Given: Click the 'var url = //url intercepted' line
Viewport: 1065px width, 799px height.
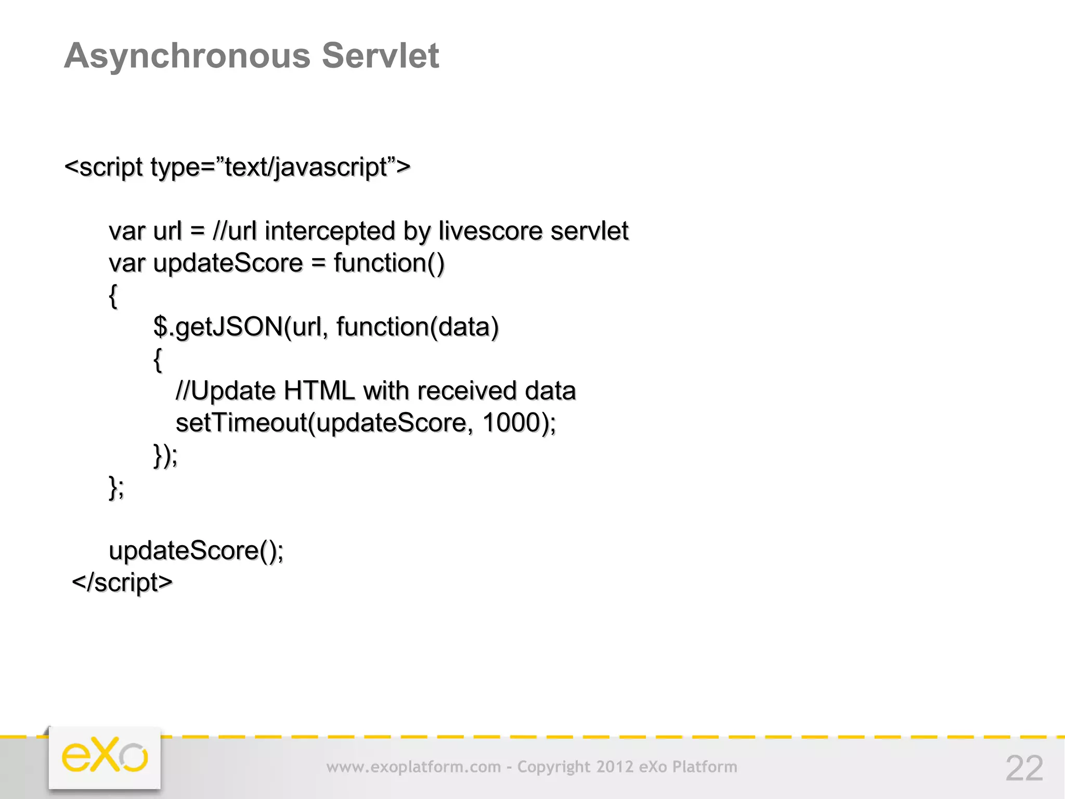Looking at the screenshot, I should click(x=369, y=231).
